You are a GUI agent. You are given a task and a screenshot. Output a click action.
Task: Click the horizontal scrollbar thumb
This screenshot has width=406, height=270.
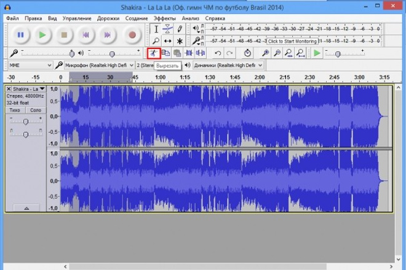click(x=198, y=266)
